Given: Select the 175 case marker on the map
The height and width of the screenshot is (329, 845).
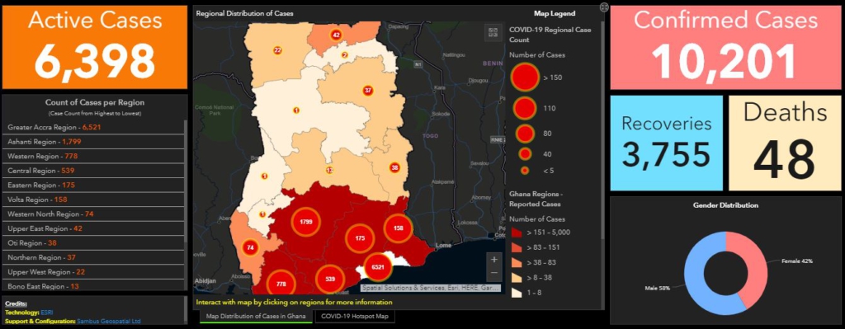Looking at the screenshot, I should click(x=360, y=238).
